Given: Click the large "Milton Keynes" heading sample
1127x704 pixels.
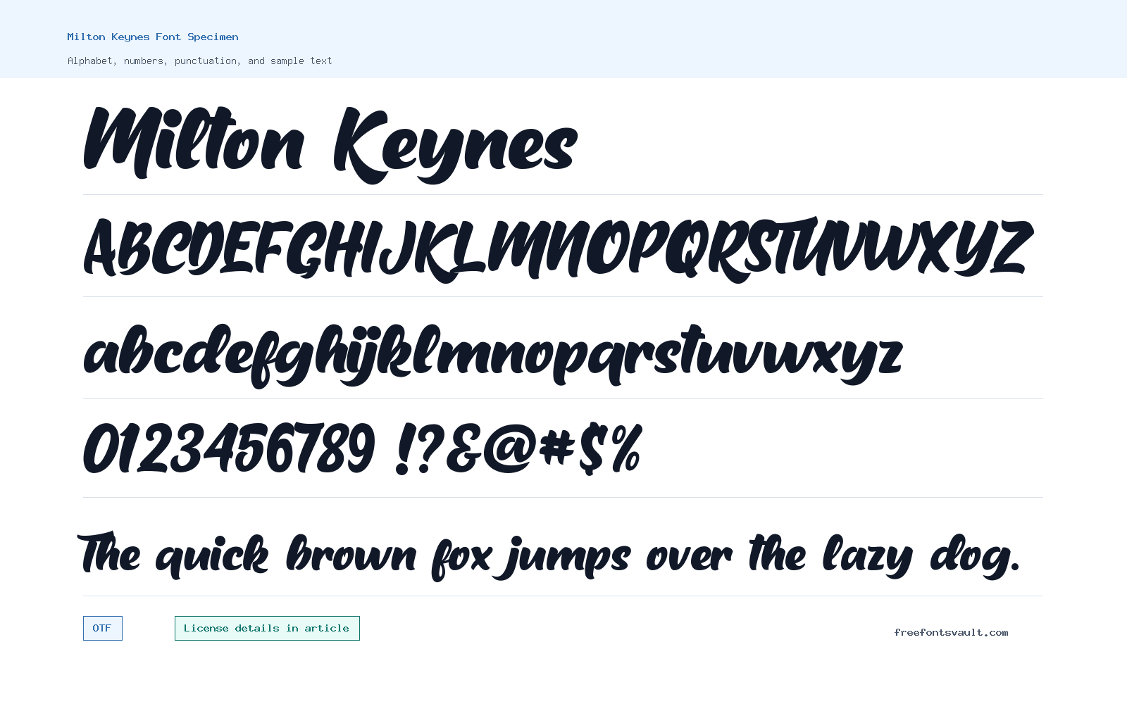Looking at the screenshot, I should pyautogui.click(x=330, y=144).
